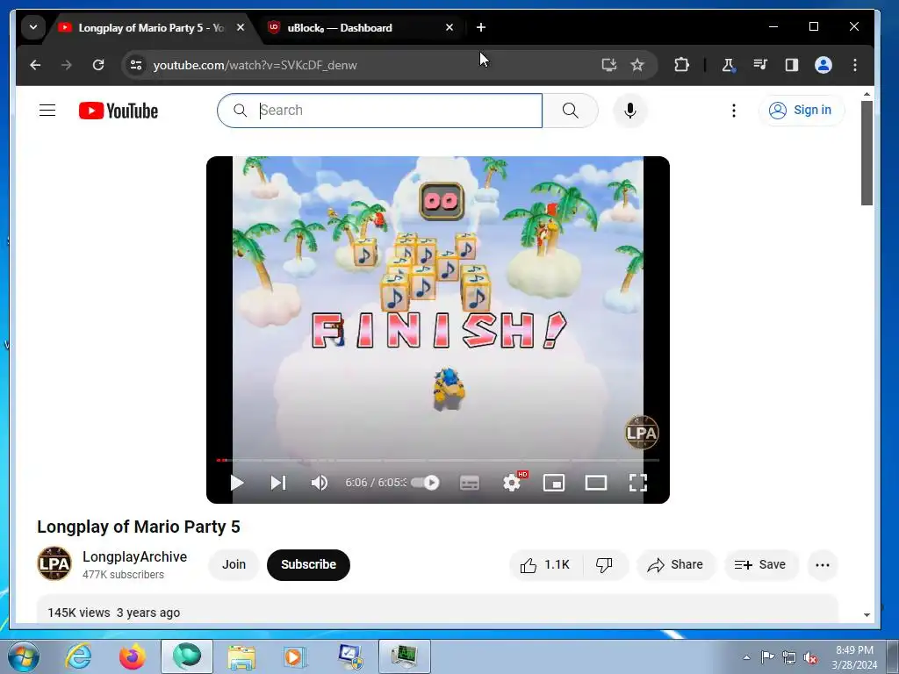Viewport: 899px width, 674px height.
Task: Click the Join button
Action: [234, 565]
